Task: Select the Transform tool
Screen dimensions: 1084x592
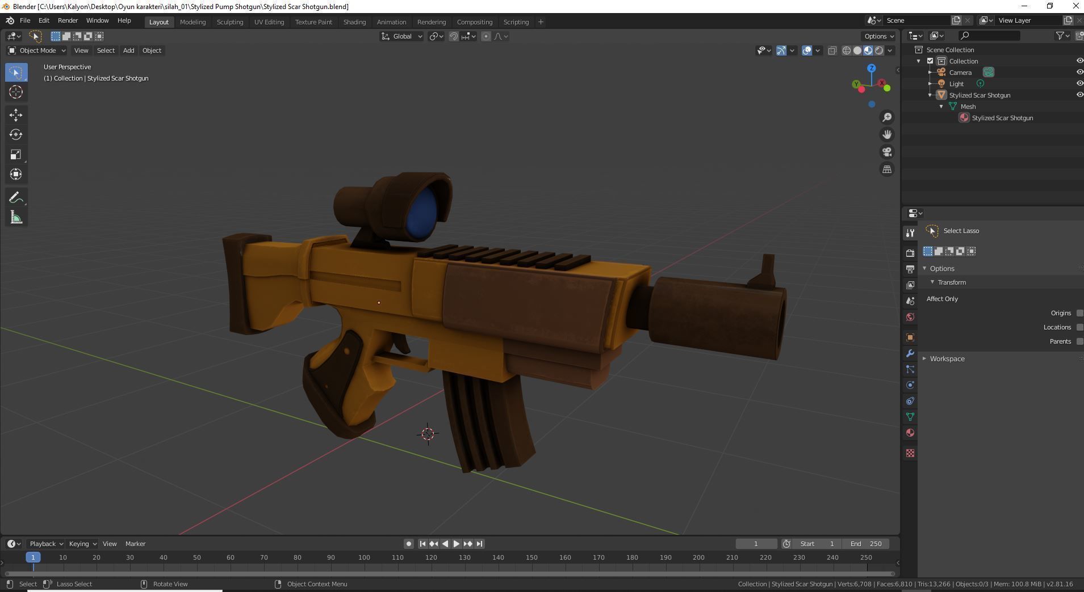Action: pos(16,175)
